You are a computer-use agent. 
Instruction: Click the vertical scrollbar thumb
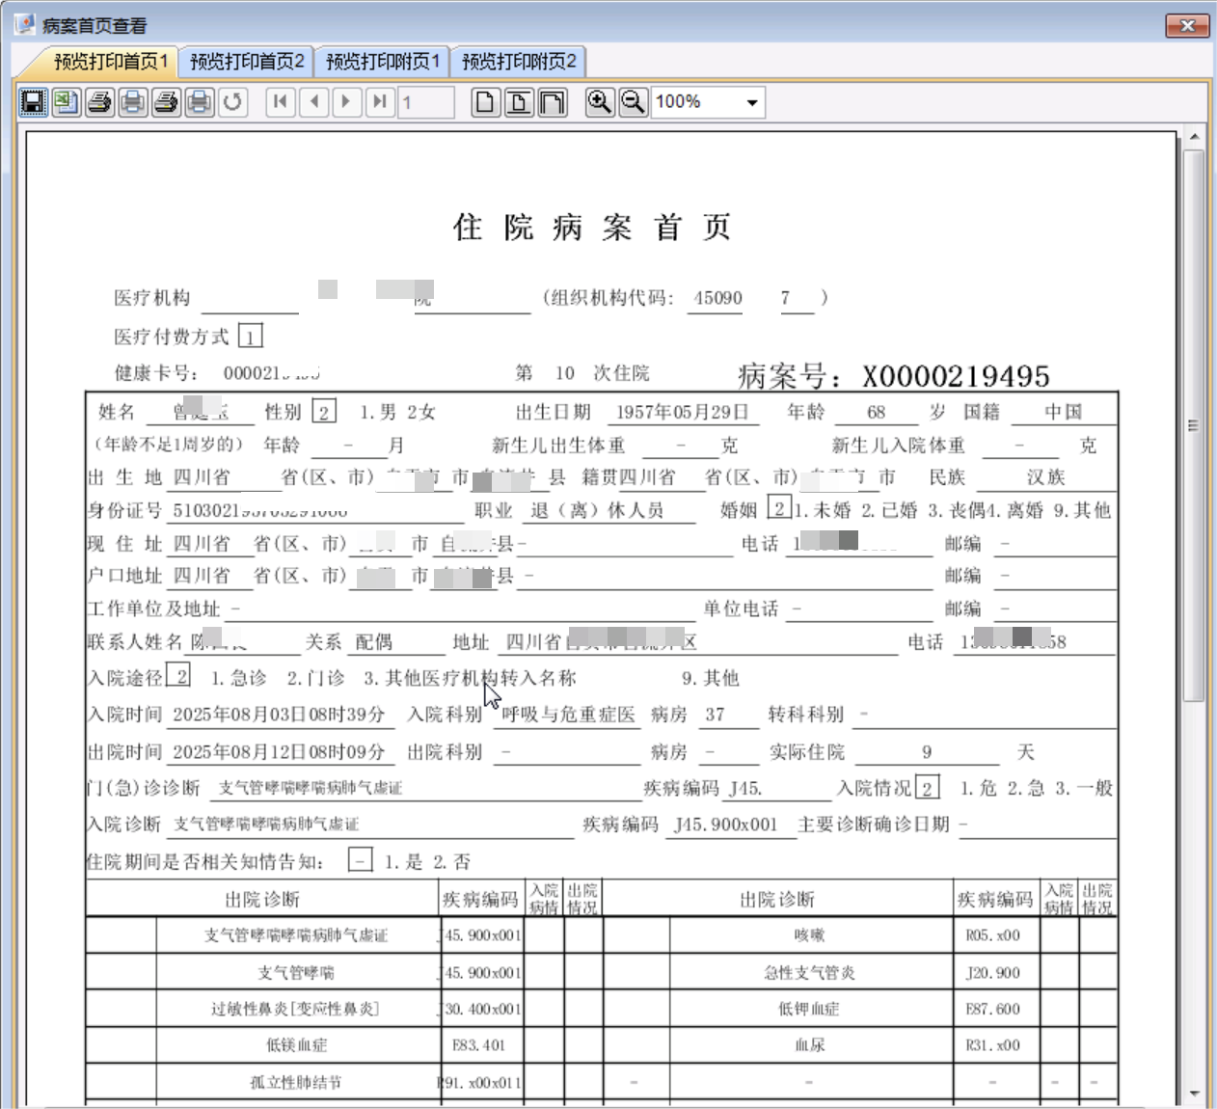[x=1195, y=424]
